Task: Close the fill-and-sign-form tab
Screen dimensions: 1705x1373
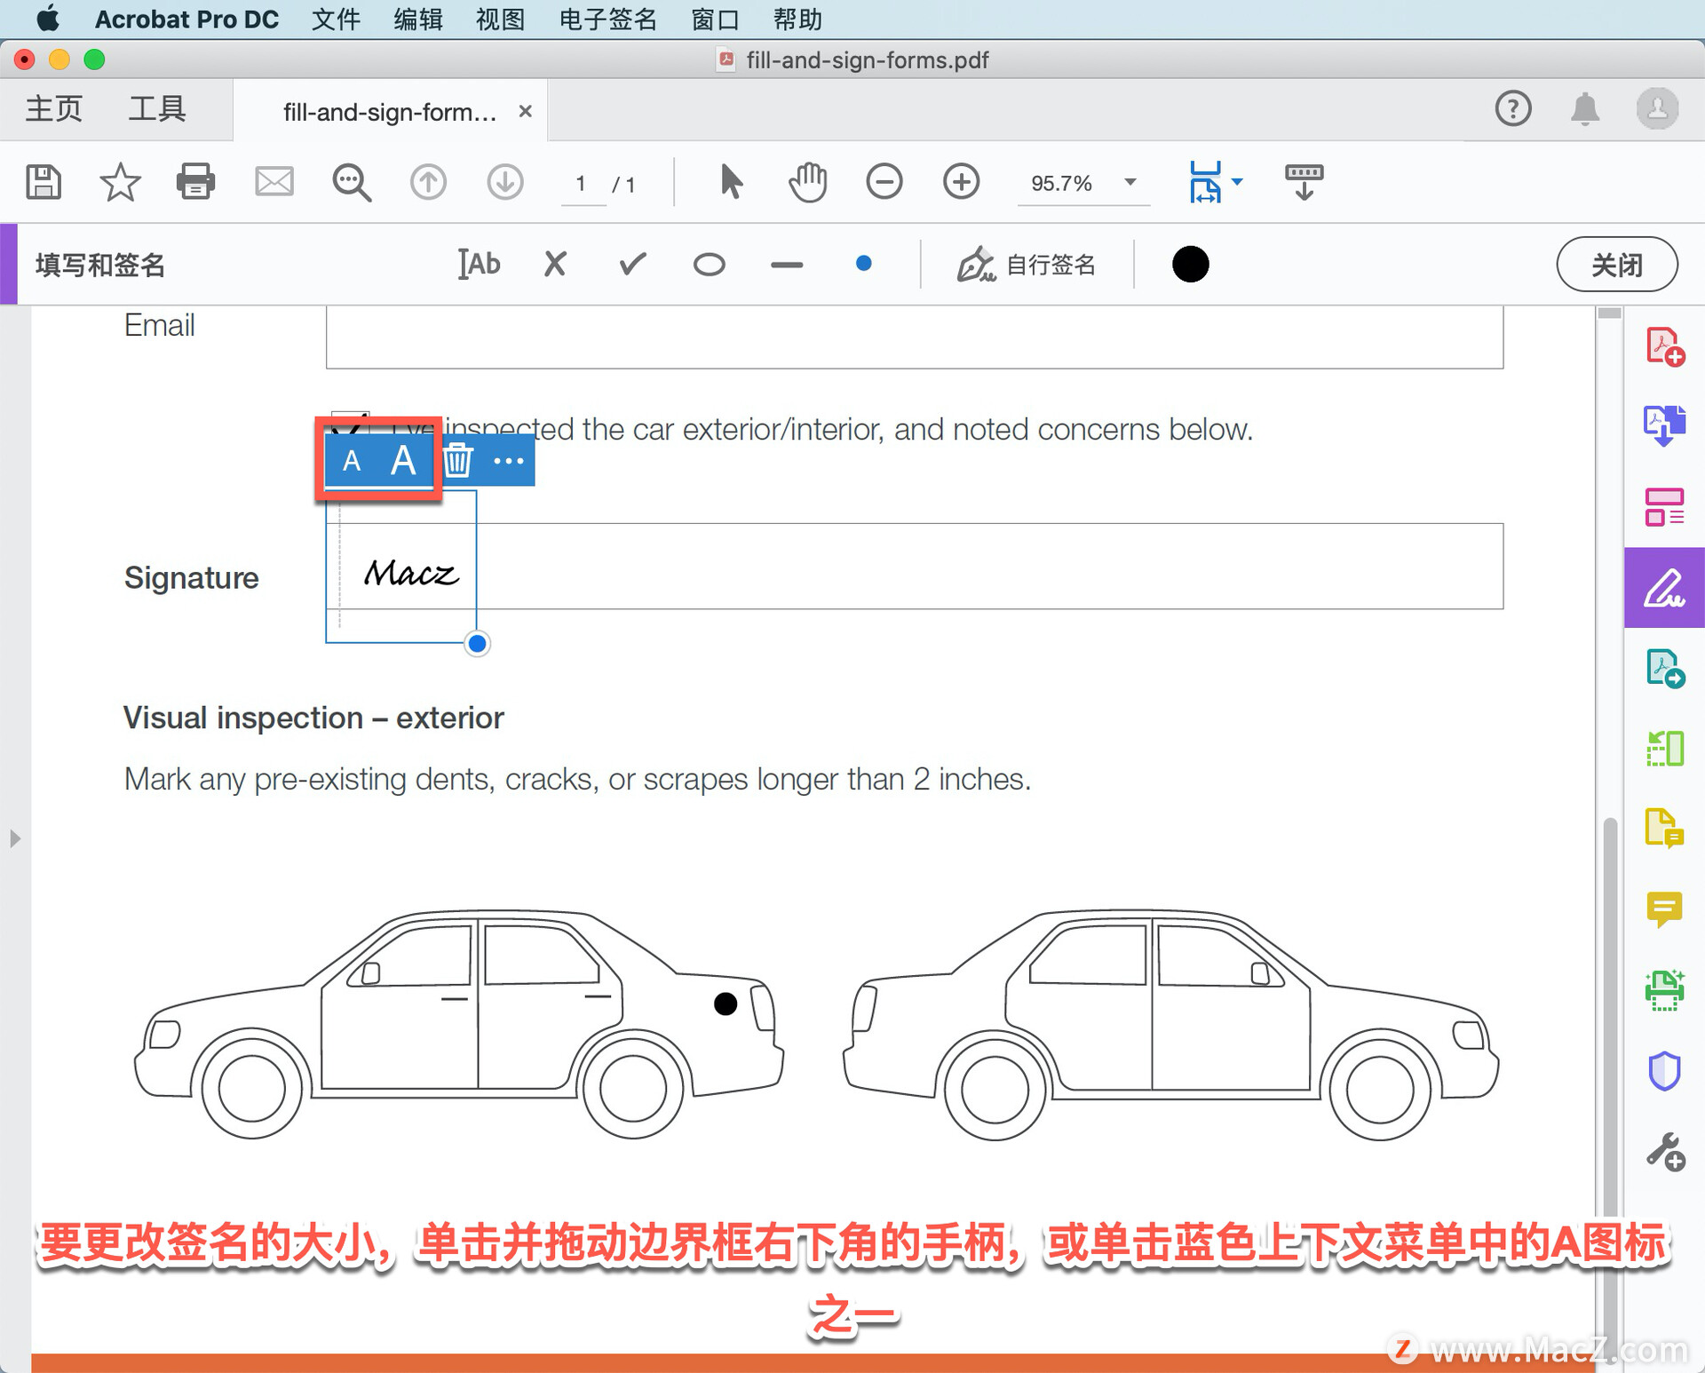Action: click(526, 111)
